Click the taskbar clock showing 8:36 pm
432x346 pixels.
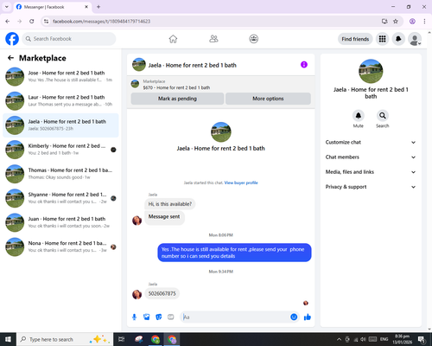(403, 339)
